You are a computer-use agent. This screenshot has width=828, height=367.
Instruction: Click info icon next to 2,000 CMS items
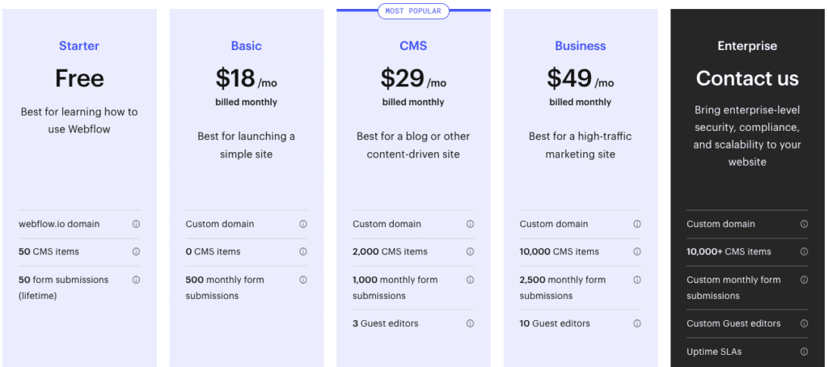(470, 251)
